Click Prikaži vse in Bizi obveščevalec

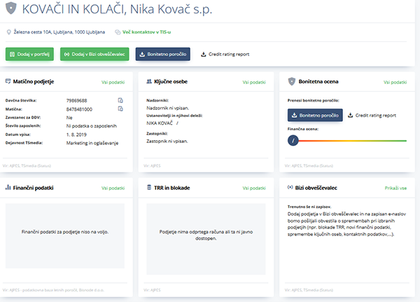pos(395,188)
